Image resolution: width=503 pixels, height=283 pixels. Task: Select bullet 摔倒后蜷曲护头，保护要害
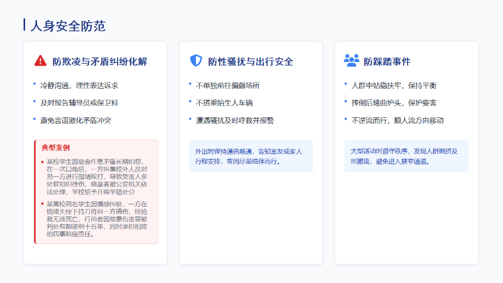394,103
